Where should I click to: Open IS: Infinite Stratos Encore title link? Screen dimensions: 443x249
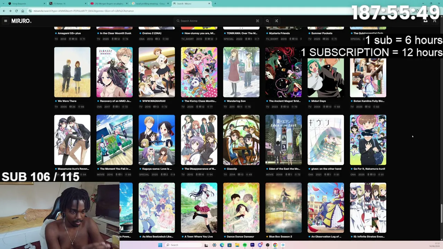click(369, 237)
